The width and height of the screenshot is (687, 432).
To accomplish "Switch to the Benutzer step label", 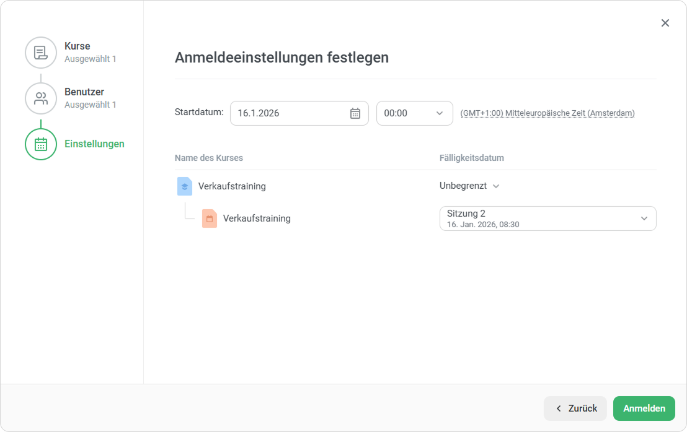I will tap(84, 92).
